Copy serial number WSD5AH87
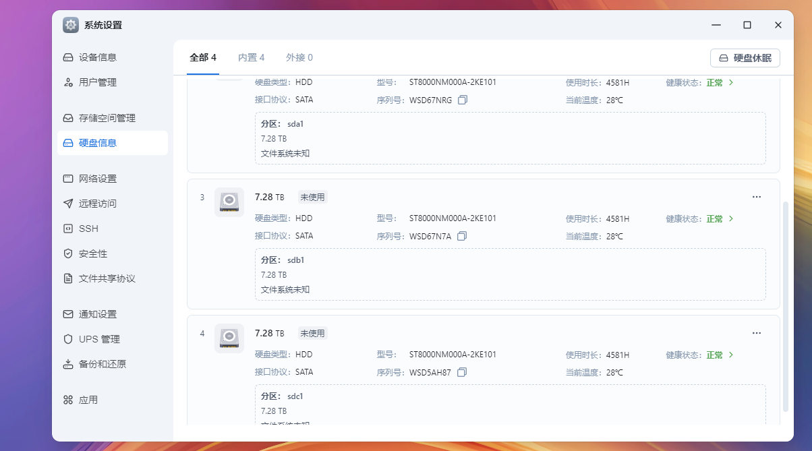Image resolution: width=812 pixels, height=451 pixels. point(462,372)
